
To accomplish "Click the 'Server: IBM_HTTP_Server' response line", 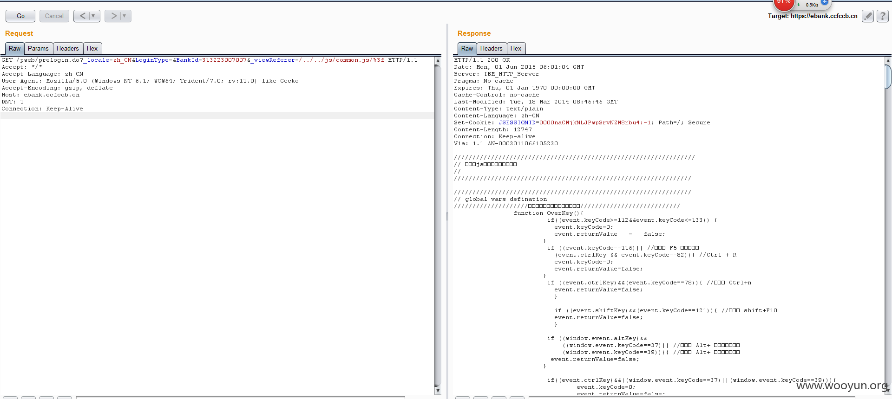I will (497, 74).
